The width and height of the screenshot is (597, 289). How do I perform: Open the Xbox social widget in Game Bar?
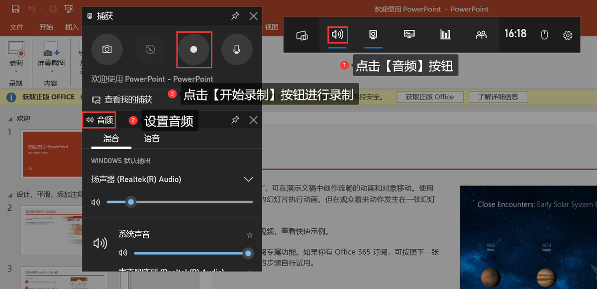481,35
